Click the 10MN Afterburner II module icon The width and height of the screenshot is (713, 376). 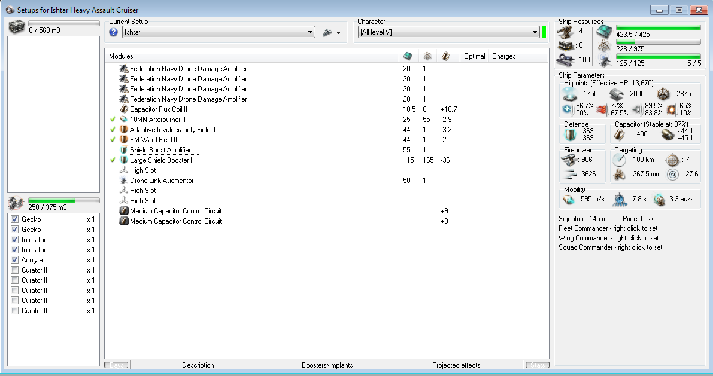pyautogui.click(x=124, y=120)
